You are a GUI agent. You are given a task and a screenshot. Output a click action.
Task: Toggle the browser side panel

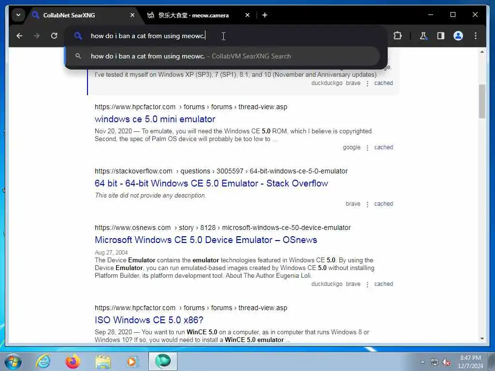[x=441, y=36]
